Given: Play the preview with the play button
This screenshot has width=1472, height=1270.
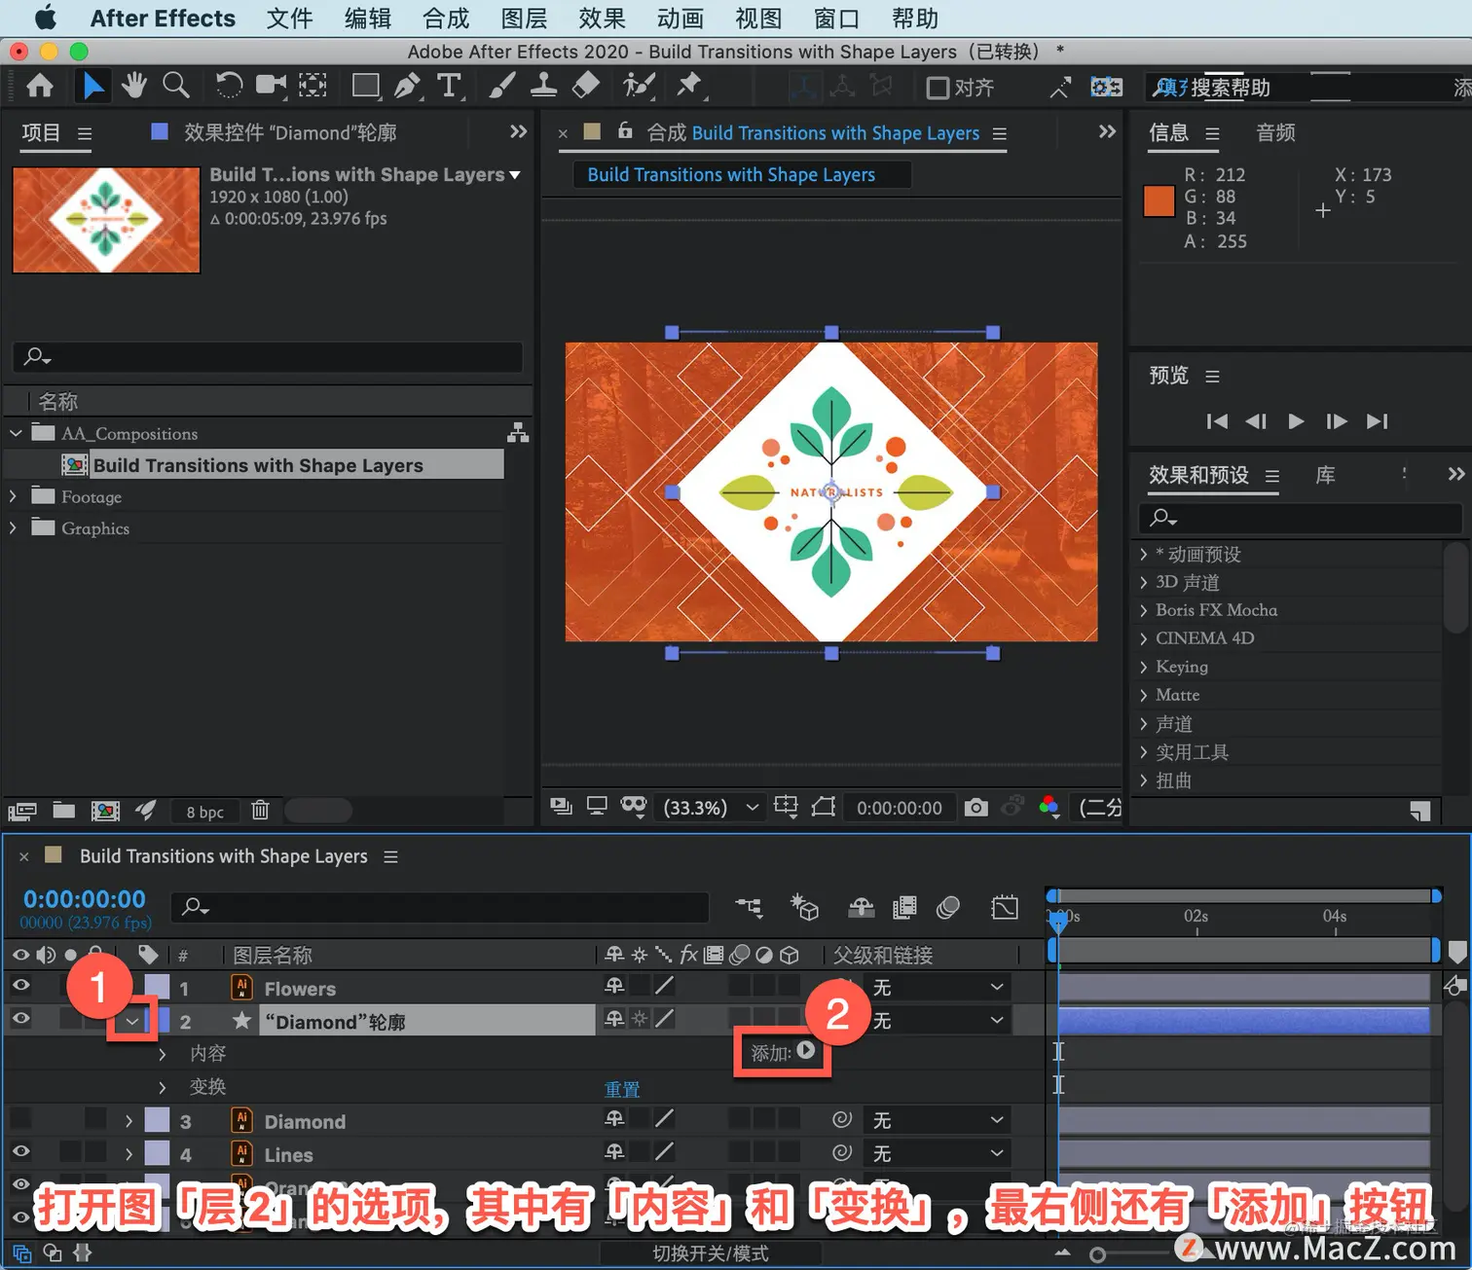Looking at the screenshot, I should pos(1296,421).
